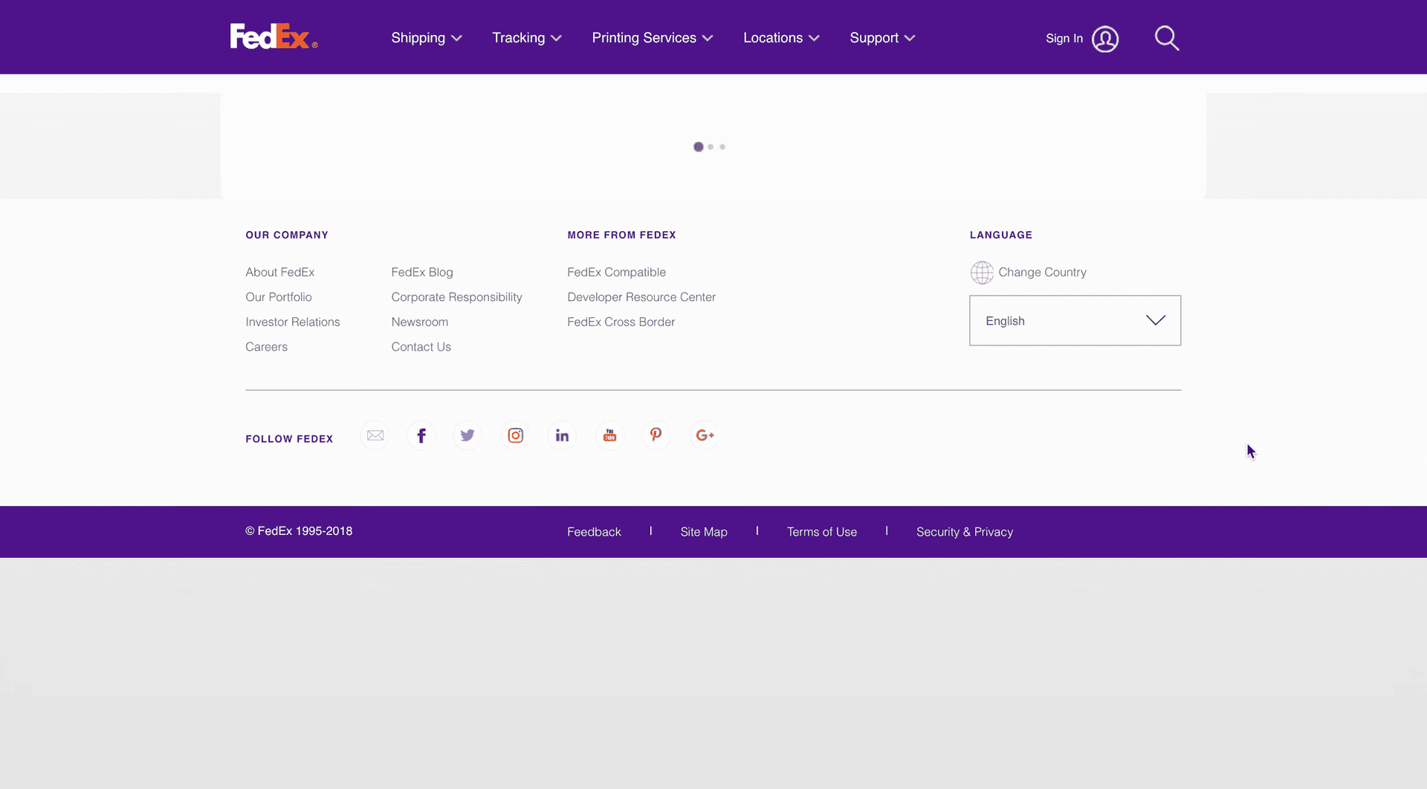The width and height of the screenshot is (1427, 789).
Task: Open the English language dropdown
Action: 1075,320
